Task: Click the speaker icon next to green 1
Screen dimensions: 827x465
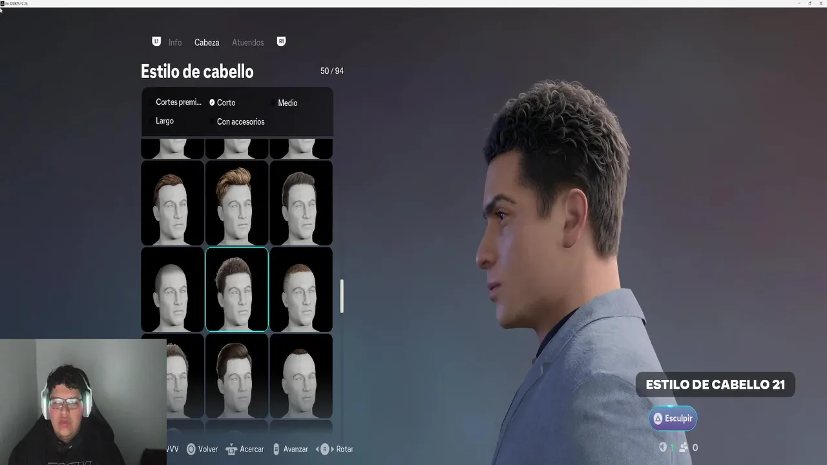Action: pyautogui.click(x=663, y=447)
